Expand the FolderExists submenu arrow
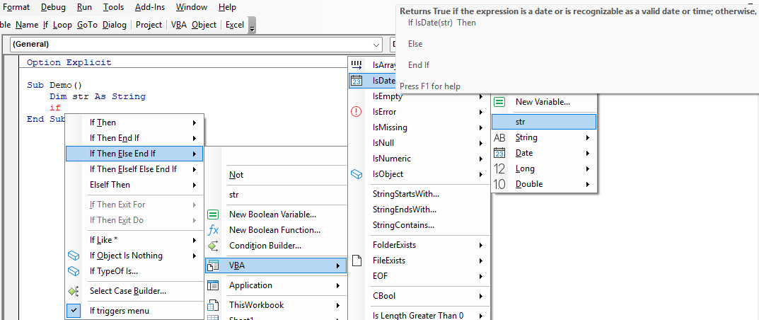This screenshot has width=759, height=320. [481, 246]
